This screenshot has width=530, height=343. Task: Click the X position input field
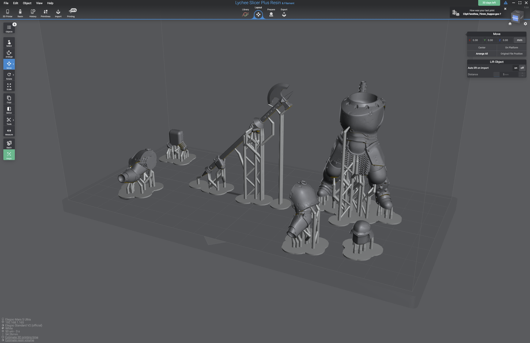coord(476,40)
